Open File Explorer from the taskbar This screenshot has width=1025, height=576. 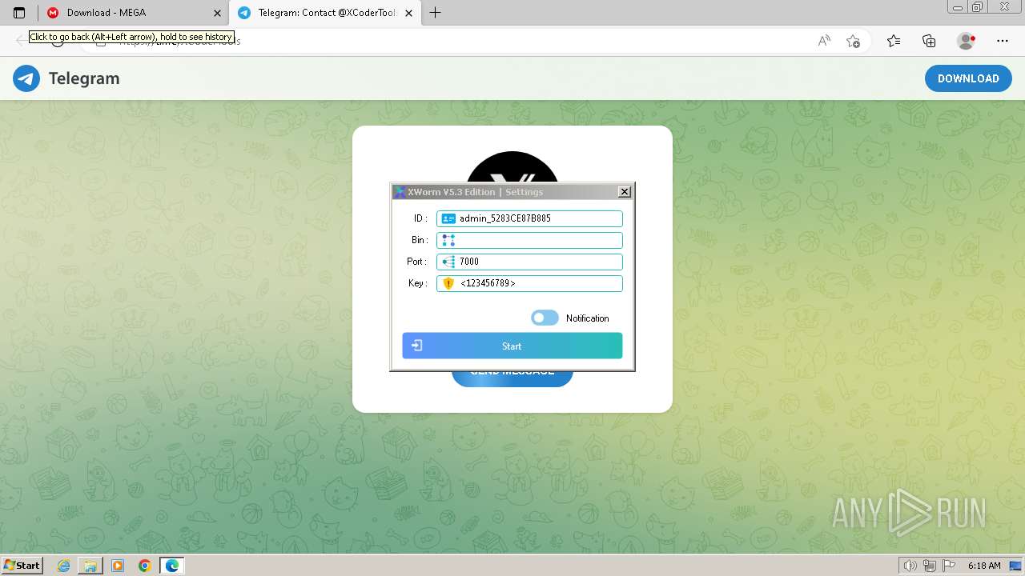point(90,566)
